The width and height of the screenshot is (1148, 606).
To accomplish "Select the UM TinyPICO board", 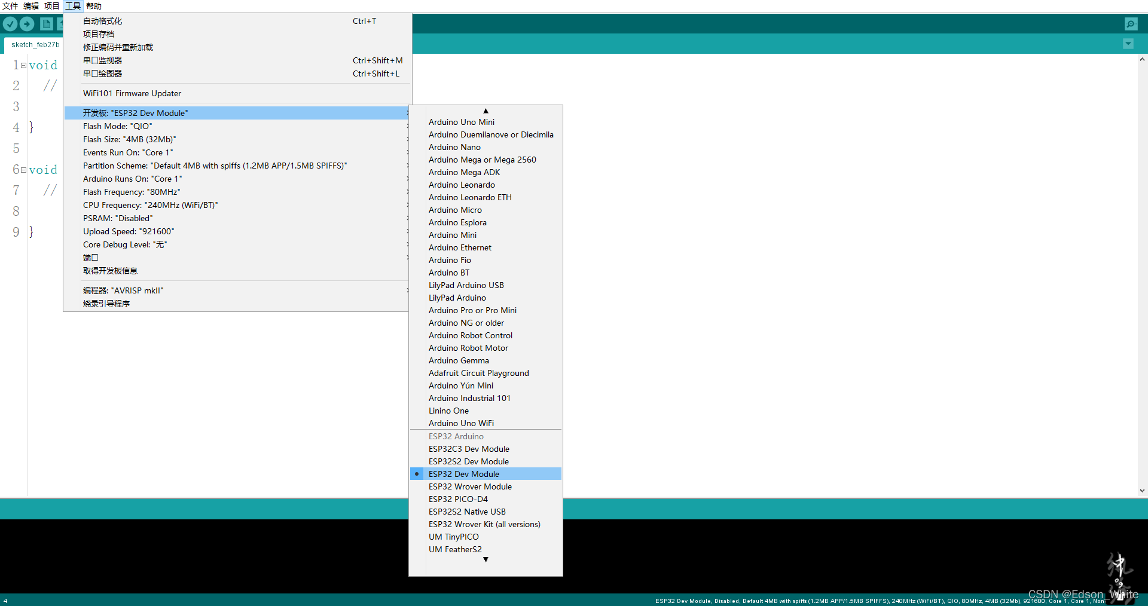I will [486, 537].
